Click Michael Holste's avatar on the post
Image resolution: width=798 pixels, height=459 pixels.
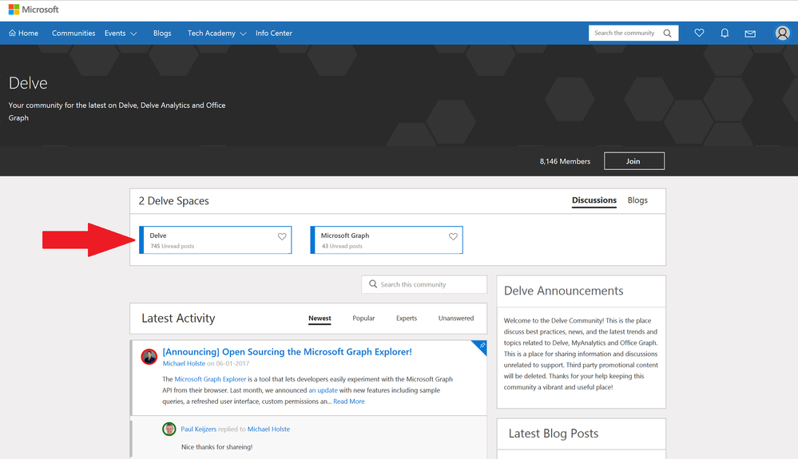click(149, 356)
